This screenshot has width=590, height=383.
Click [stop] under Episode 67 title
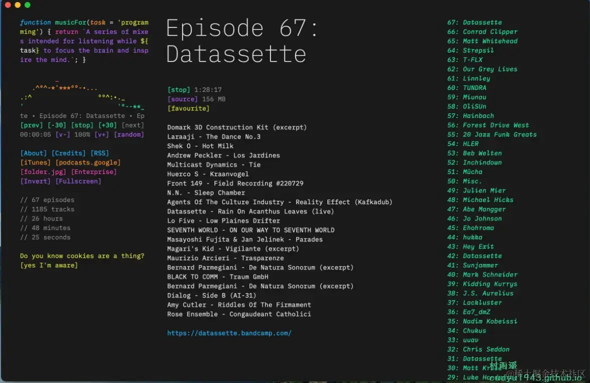(178, 90)
